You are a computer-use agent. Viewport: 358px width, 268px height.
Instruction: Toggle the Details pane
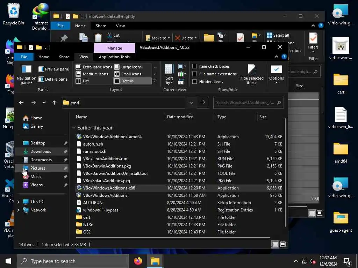53,79
